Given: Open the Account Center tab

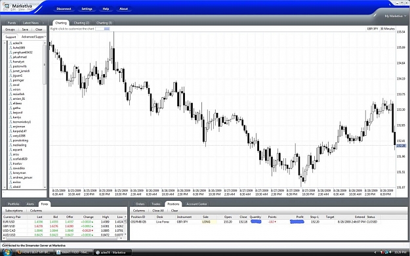Looking at the screenshot, I should click(197, 204).
